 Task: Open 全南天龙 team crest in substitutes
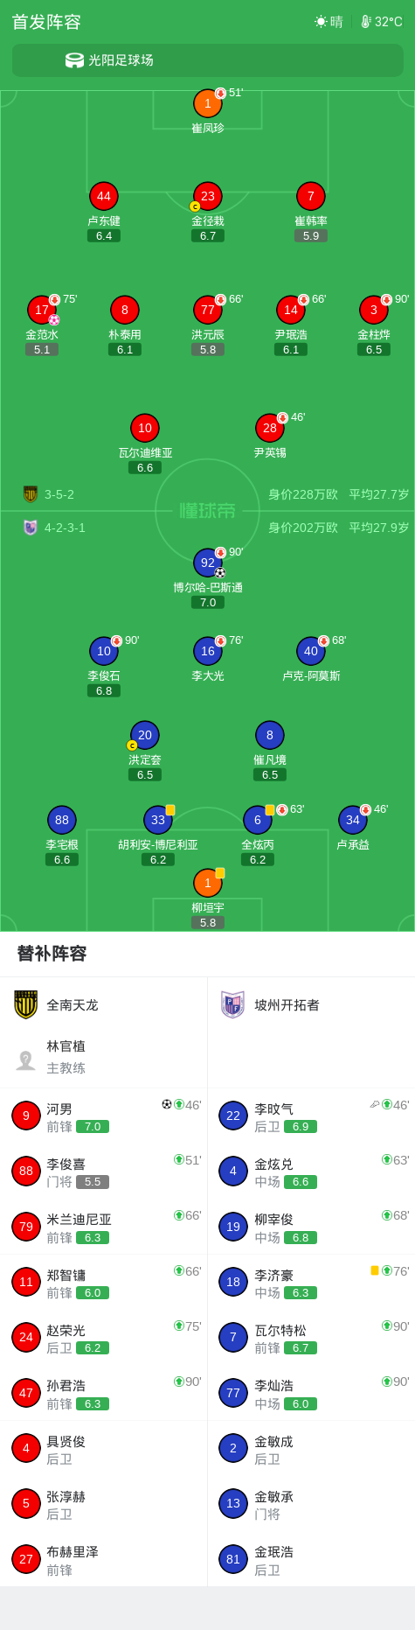(x=26, y=1004)
